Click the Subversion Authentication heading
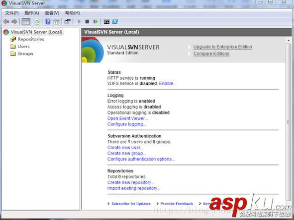Image resolution: width=294 pixels, height=220 pixels. (x=134, y=136)
